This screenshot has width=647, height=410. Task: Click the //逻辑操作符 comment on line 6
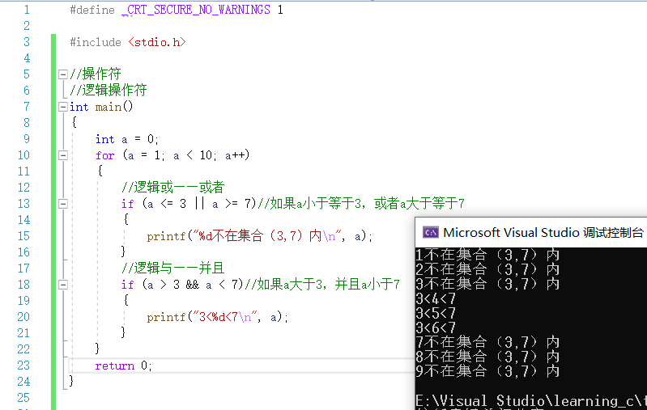tap(109, 91)
